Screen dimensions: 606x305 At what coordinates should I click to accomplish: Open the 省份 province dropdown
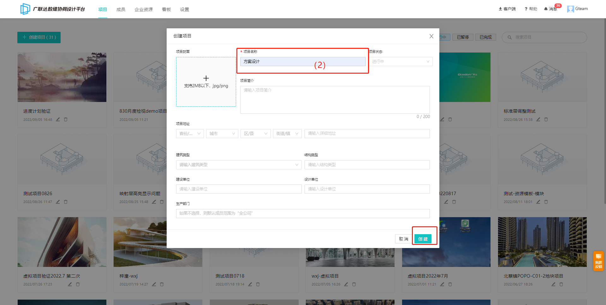[x=190, y=133]
